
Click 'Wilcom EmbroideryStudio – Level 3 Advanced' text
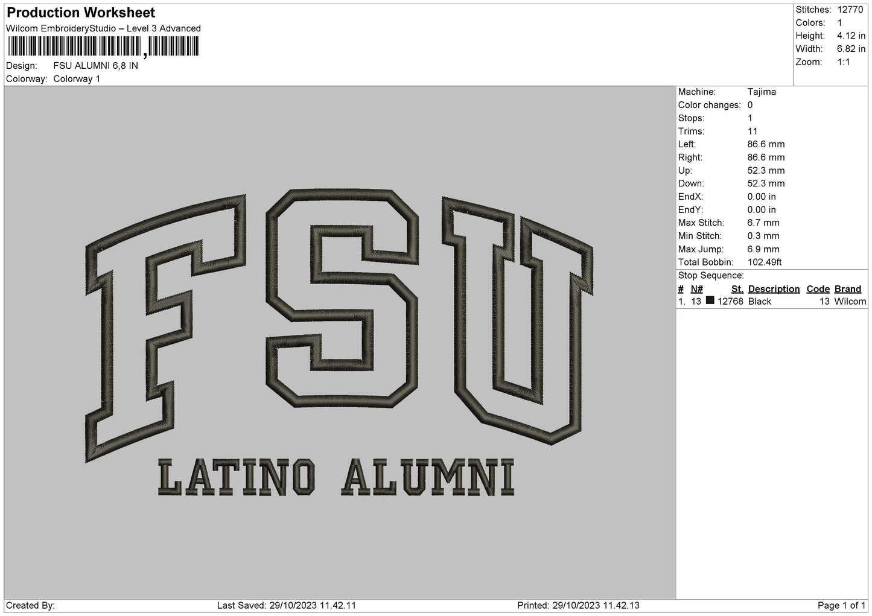pyautogui.click(x=103, y=28)
